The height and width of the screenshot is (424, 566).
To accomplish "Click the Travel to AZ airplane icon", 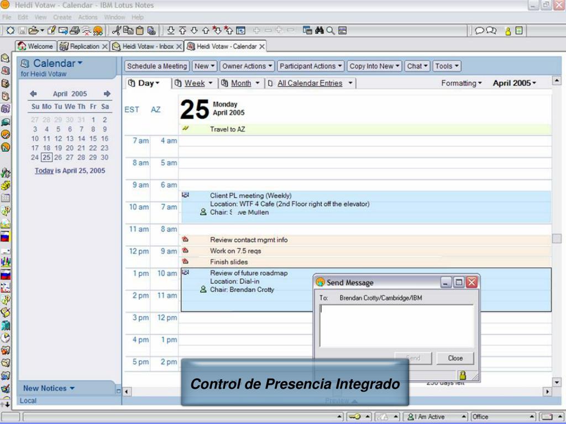I will click(186, 128).
